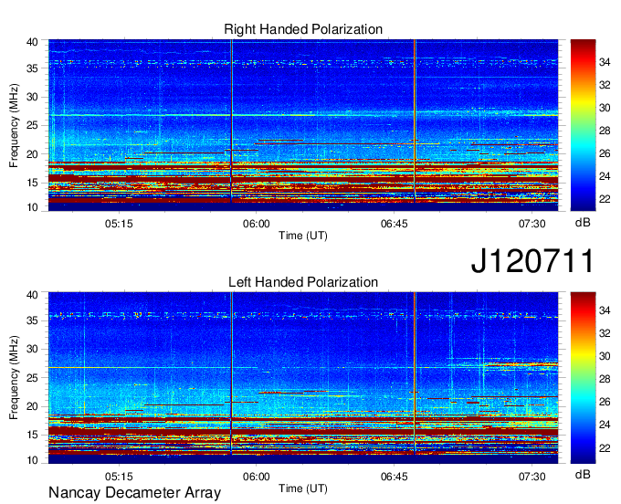Image resolution: width=621 pixels, height=504 pixels.
Task: Click the 25 MHz tick on bottom plot
Action: 32,378
